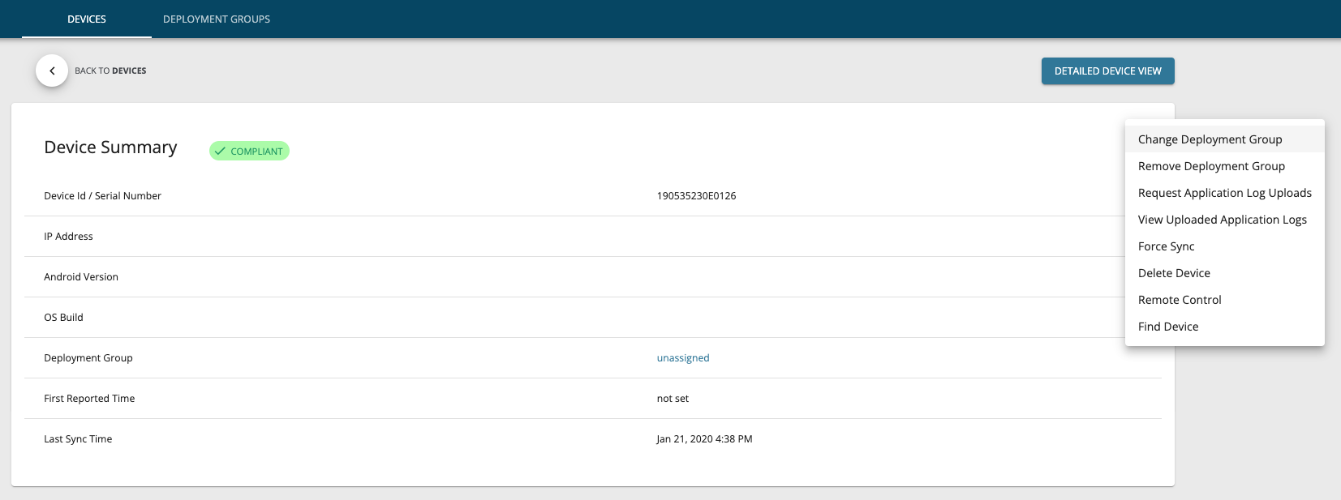Click the Compliant status badge
1341x500 pixels.
pos(249,151)
